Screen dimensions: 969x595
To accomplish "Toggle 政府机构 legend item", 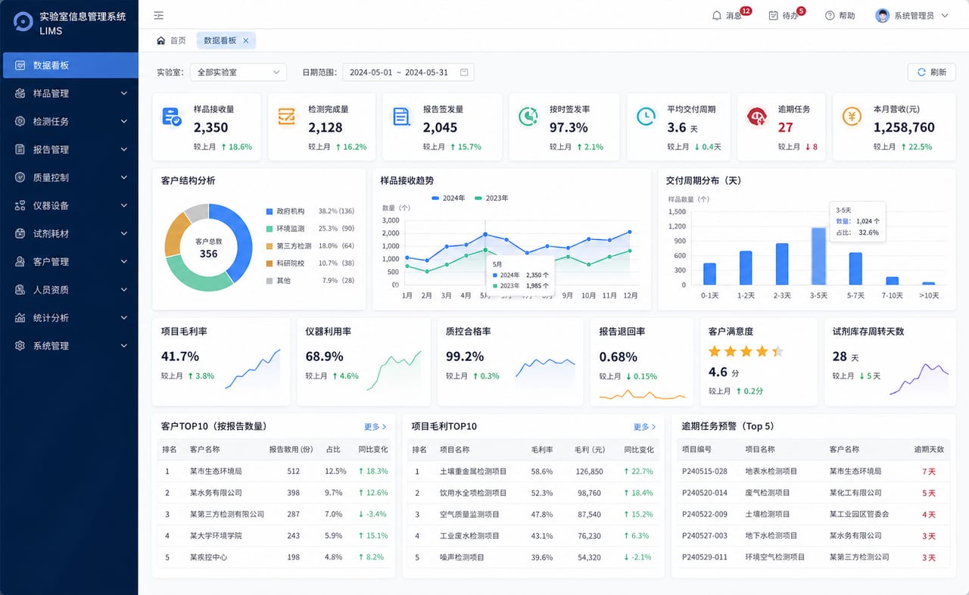I will (310, 211).
